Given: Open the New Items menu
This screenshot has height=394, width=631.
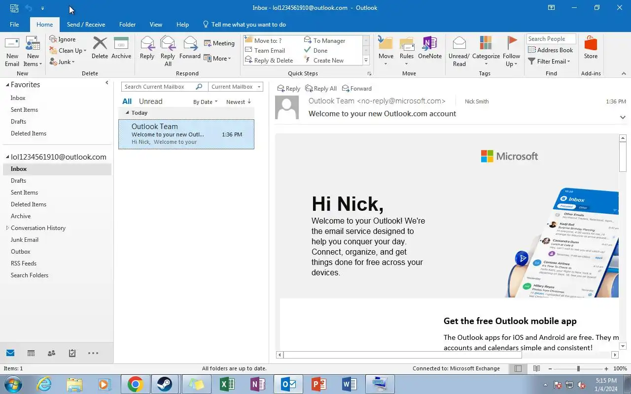Looking at the screenshot, I should point(33,52).
